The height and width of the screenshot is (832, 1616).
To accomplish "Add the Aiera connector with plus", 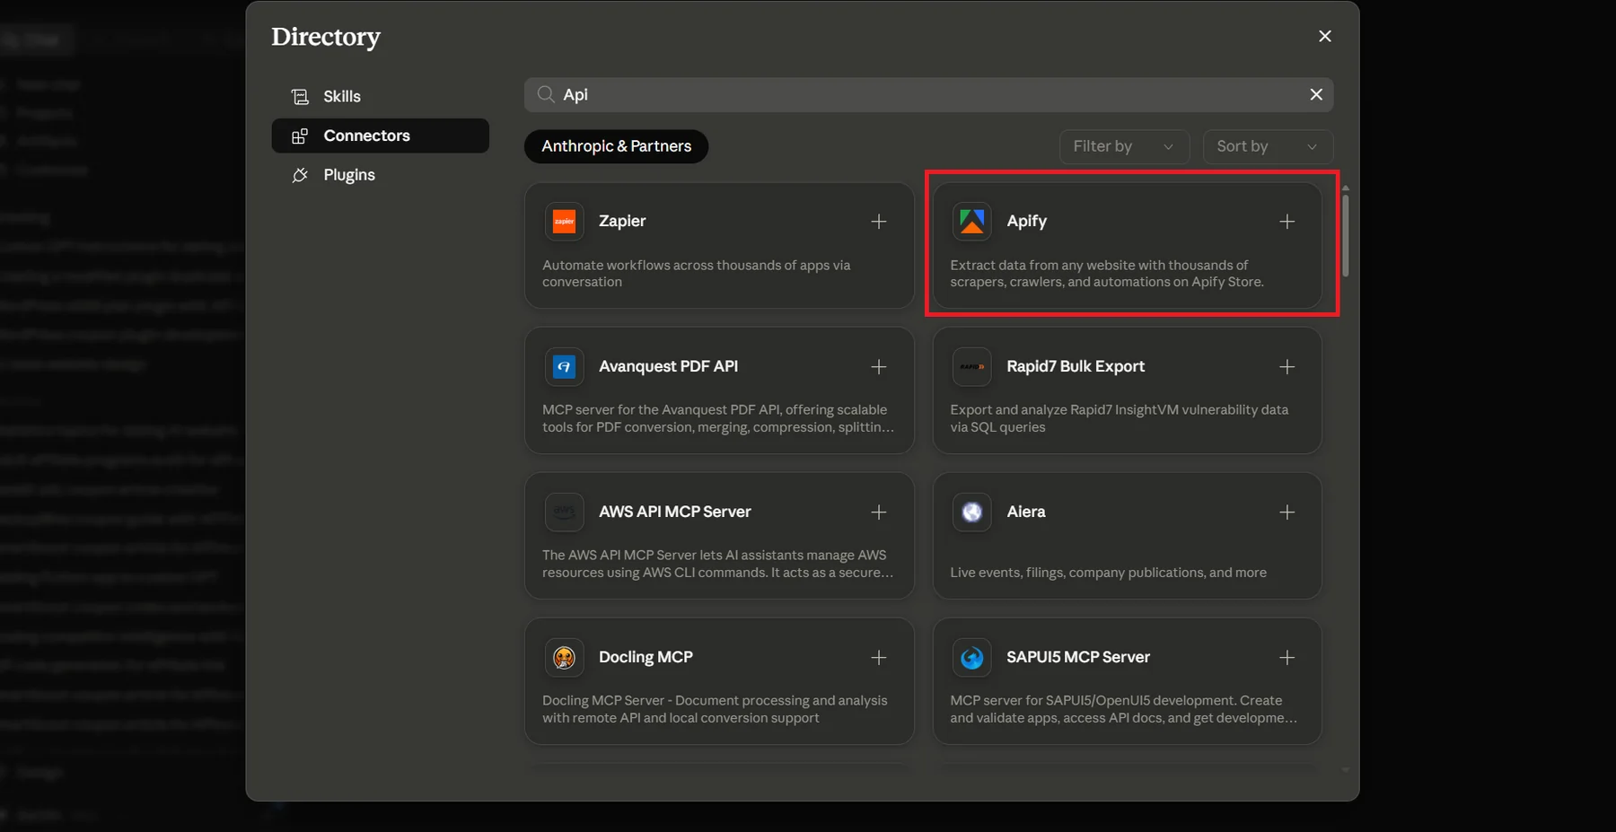I will (x=1287, y=512).
